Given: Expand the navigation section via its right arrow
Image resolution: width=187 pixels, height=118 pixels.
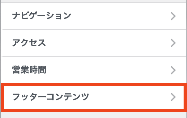Looking at the screenshot, I should [x=173, y=16].
